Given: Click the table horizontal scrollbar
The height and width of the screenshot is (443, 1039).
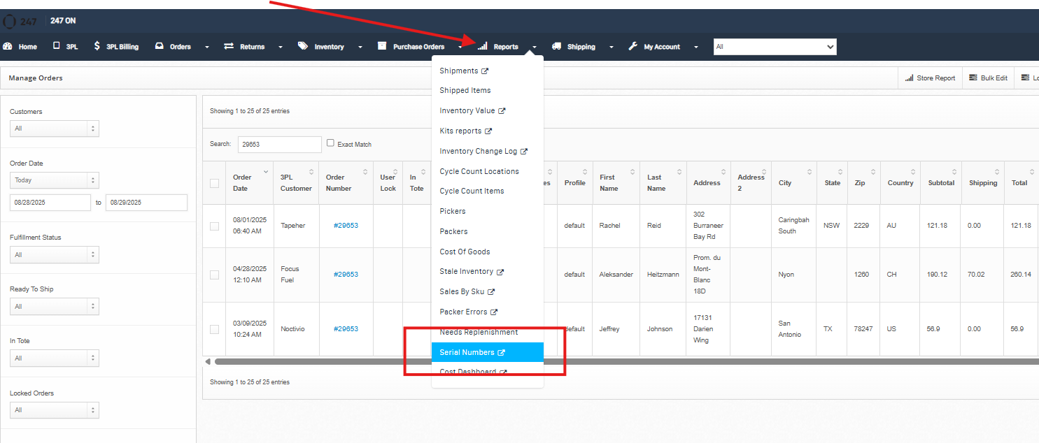Looking at the screenshot, I should point(626,361).
